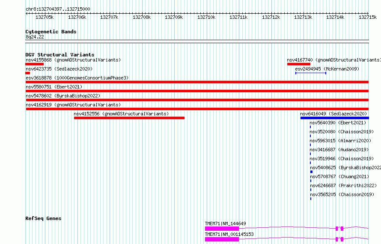Open nsv5640390 (Ebert2021) variant

(338, 123)
